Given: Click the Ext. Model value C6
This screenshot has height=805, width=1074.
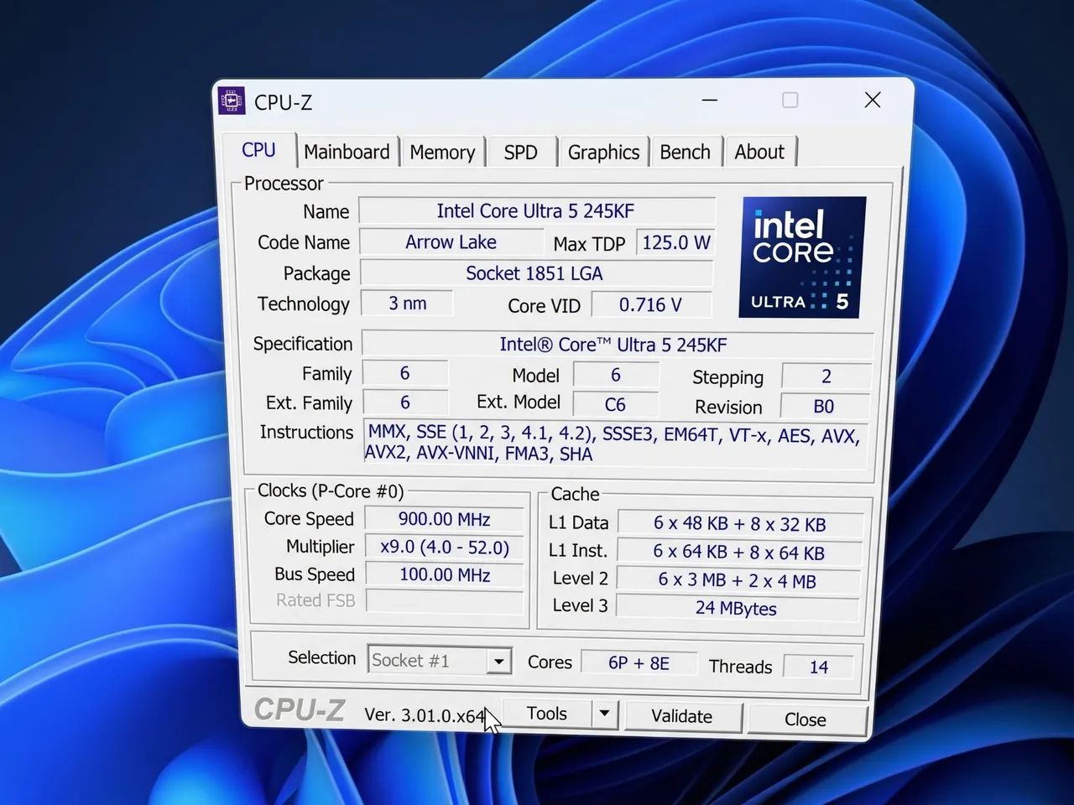Looking at the screenshot, I should click(x=615, y=404).
